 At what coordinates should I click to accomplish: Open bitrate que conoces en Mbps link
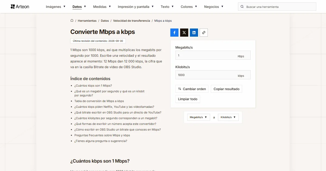point(118,129)
